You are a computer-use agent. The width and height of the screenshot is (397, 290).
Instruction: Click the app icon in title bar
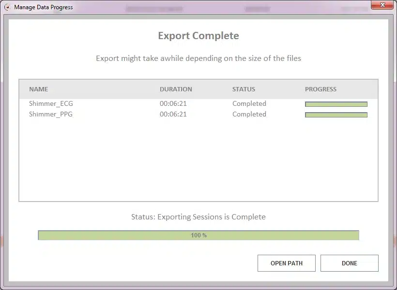click(x=8, y=7)
